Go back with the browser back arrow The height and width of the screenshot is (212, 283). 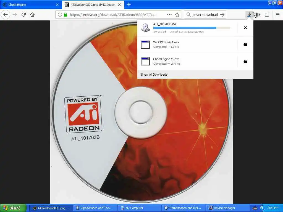point(6,15)
